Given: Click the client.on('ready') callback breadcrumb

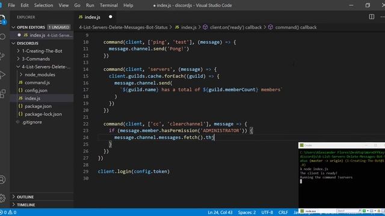Looking at the screenshot, I should [236, 27].
